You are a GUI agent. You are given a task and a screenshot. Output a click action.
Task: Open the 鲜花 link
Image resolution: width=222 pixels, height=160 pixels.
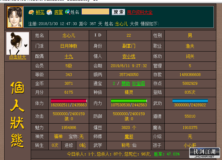40,12
